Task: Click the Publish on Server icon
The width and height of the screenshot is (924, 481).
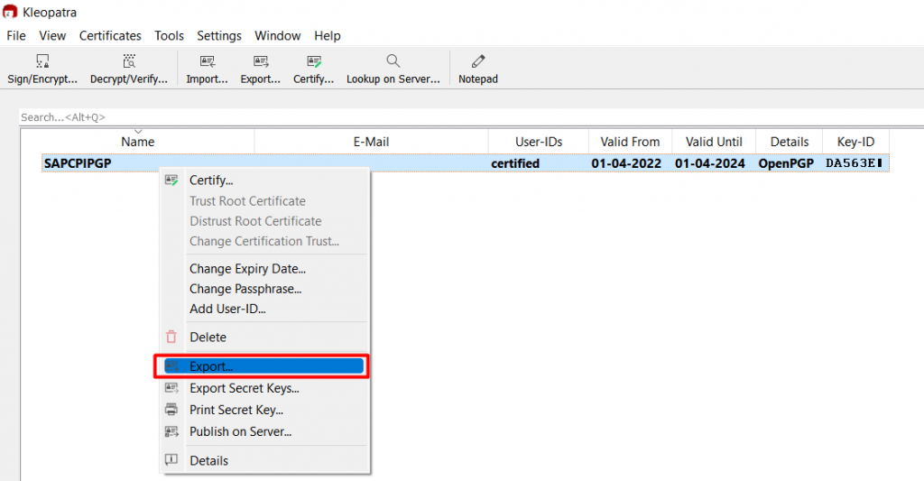Action: point(171,431)
